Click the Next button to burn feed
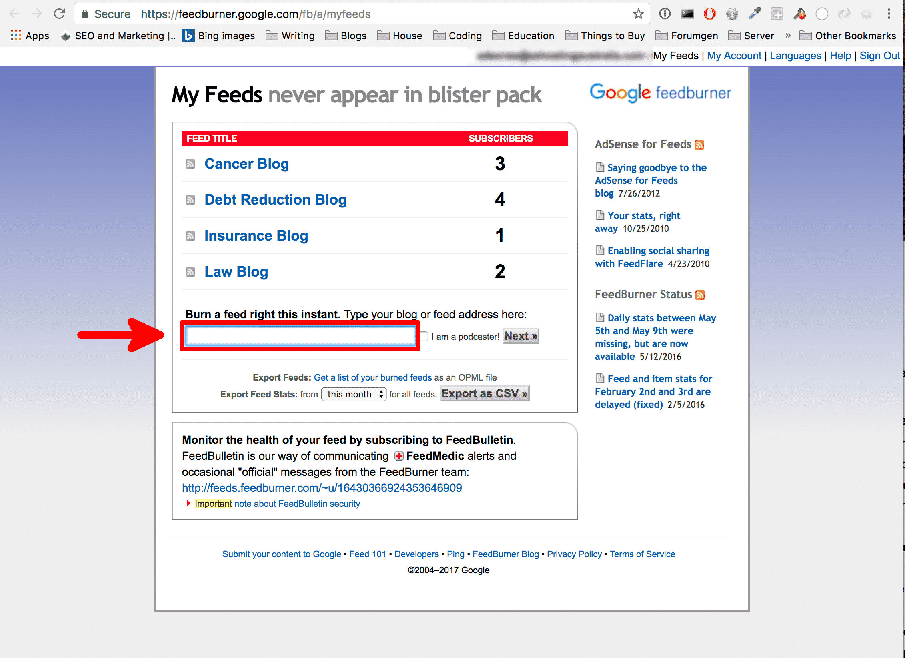 520,336
